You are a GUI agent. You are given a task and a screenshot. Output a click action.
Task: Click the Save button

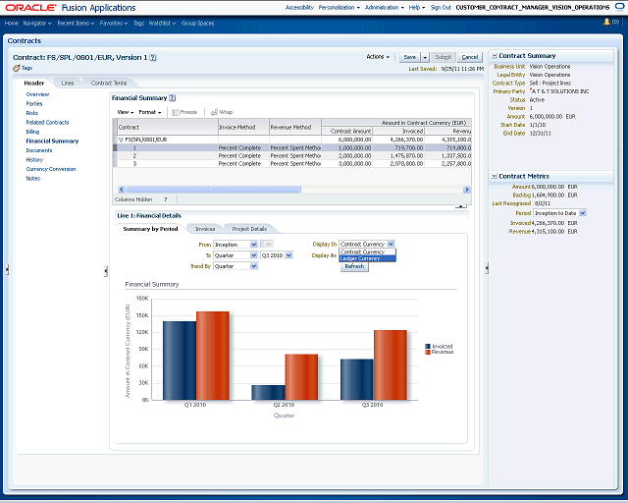[x=410, y=57]
